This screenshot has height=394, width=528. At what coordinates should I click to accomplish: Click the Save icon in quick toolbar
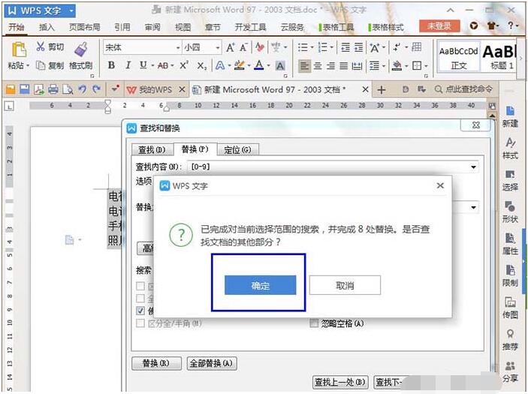pos(24,89)
